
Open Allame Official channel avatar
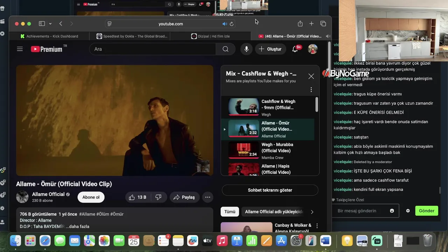[x=22, y=197]
